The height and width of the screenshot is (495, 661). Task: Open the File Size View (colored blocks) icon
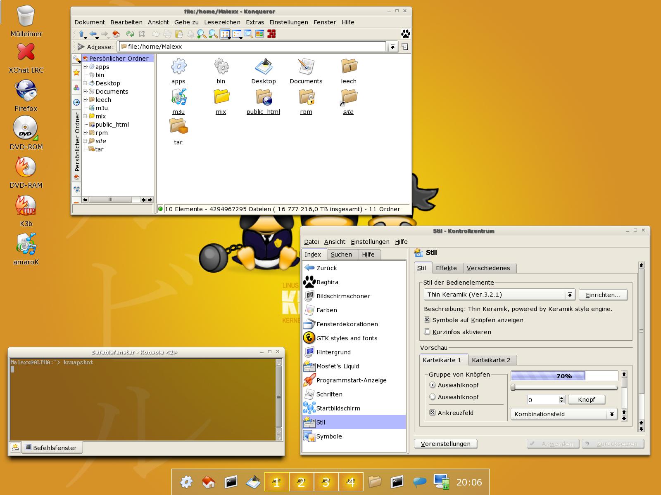pyautogui.click(x=260, y=34)
